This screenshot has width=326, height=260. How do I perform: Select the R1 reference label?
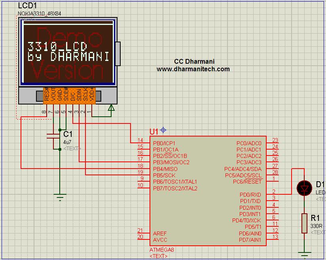(x=315, y=218)
